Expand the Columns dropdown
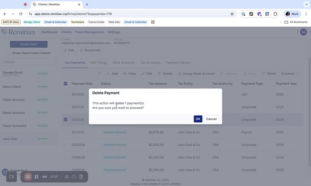The image size is (311, 186). (290, 74)
